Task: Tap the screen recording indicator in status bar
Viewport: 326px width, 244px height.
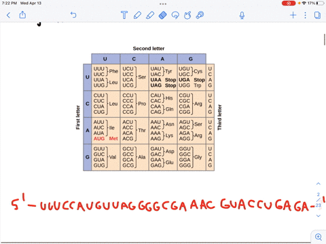Action: click(289, 3)
